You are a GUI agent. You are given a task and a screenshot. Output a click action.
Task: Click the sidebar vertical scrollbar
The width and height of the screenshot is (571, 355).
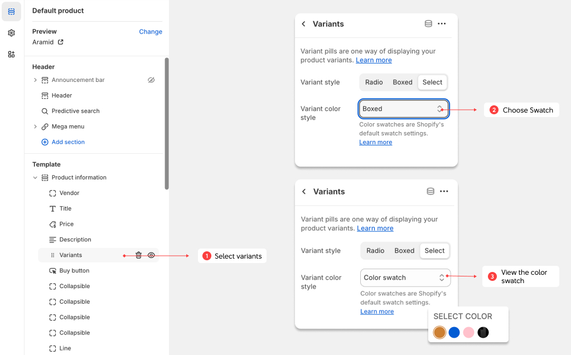[167, 123]
